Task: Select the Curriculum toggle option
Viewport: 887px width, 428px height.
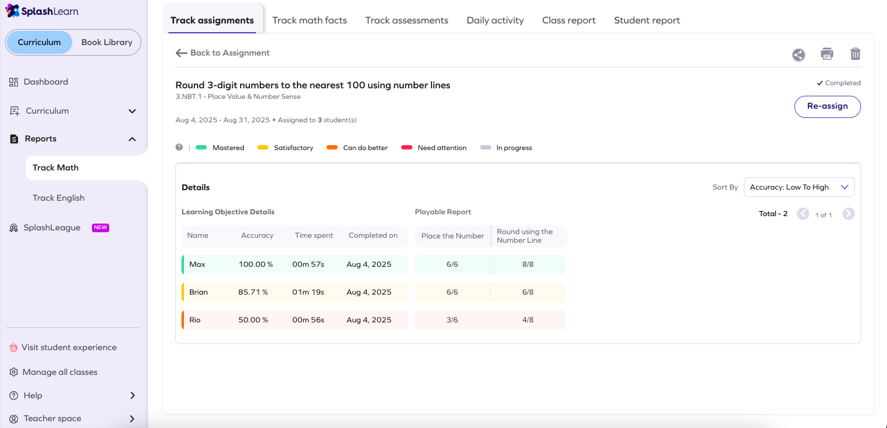Action: 39,42
